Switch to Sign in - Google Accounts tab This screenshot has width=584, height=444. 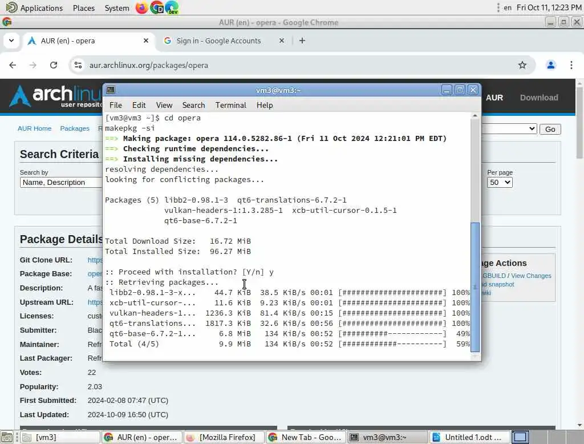click(x=218, y=41)
